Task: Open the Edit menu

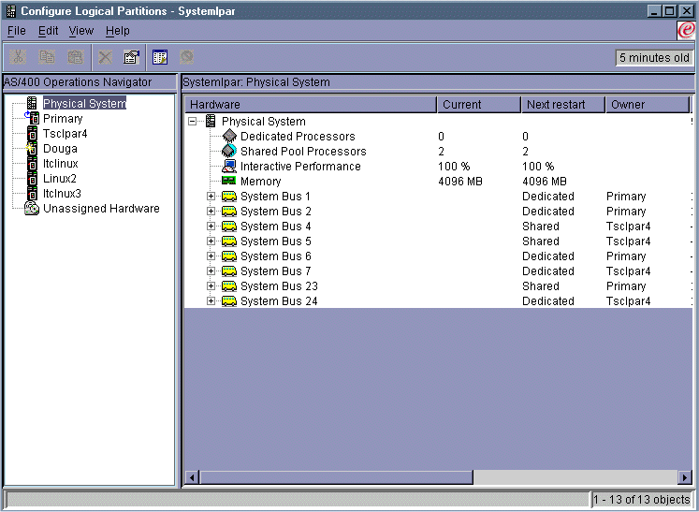Action: pyautogui.click(x=48, y=31)
